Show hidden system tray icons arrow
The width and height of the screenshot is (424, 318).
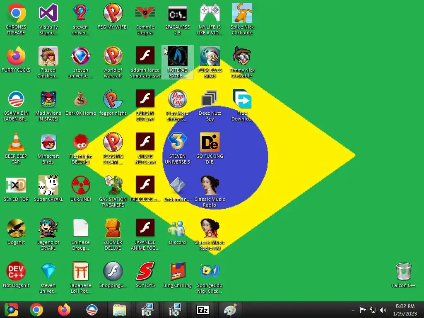(x=353, y=310)
